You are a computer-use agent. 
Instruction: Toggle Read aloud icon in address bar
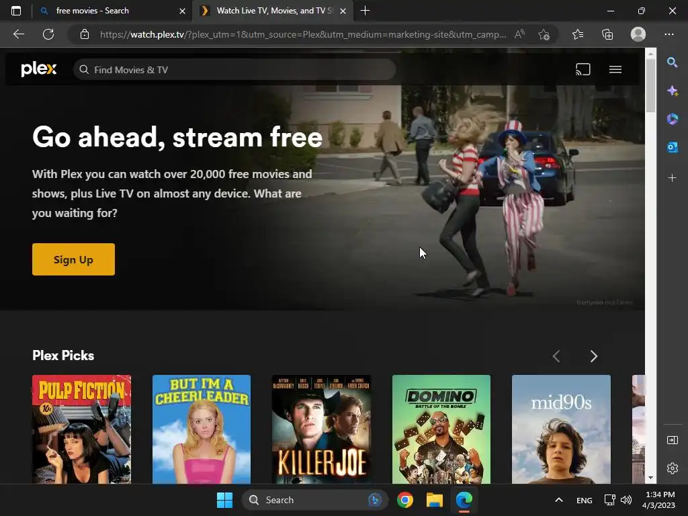(x=519, y=34)
